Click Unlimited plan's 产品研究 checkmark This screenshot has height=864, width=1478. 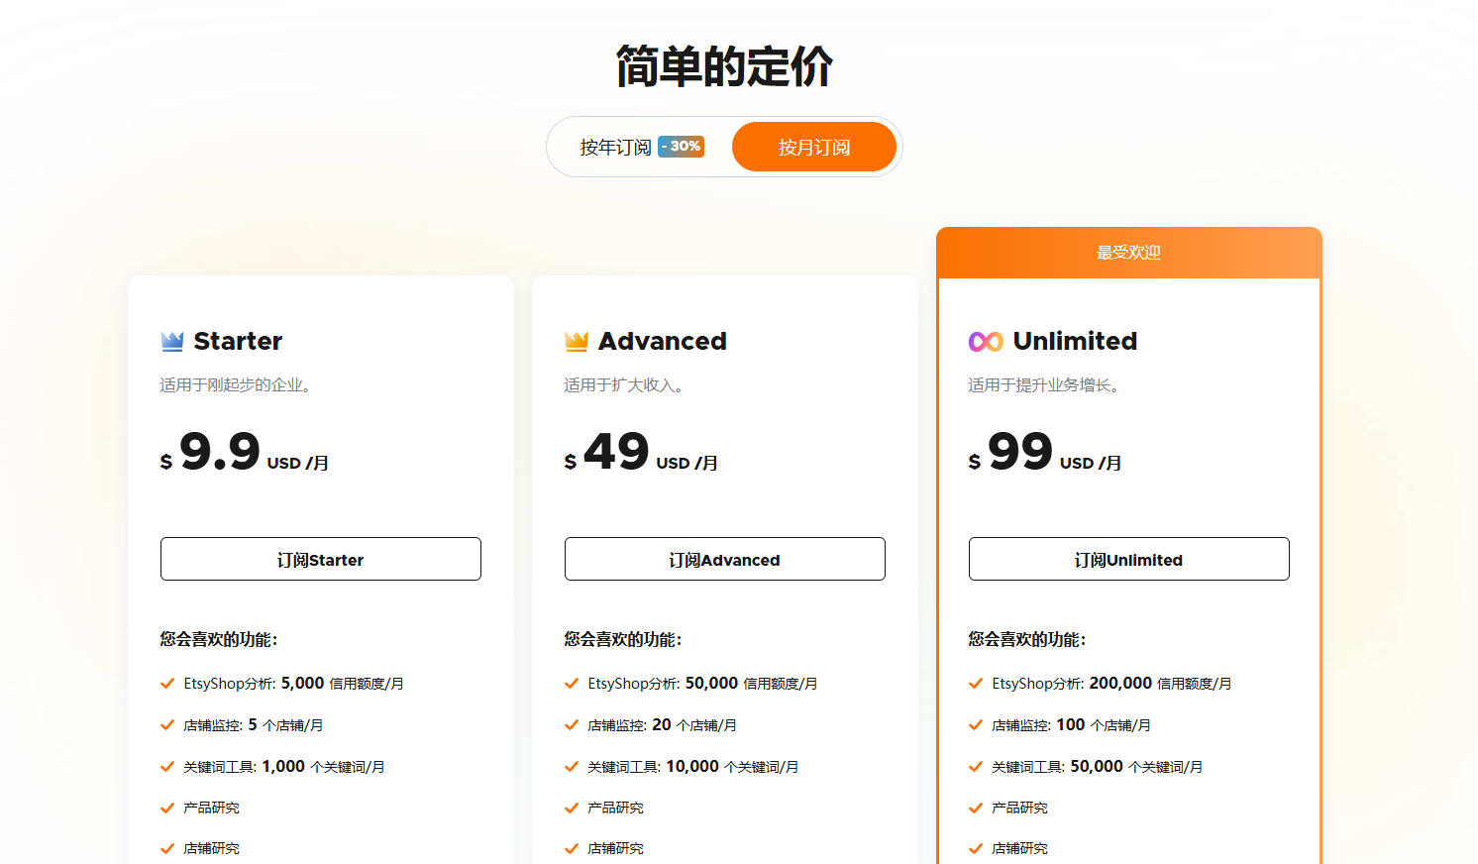coord(976,809)
